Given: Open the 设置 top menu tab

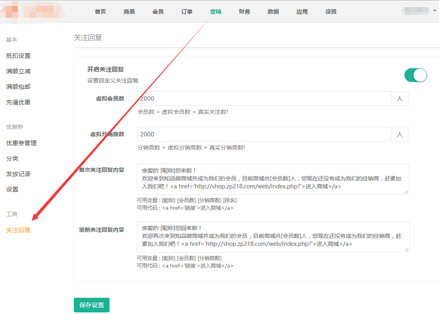Looking at the screenshot, I should point(331,11).
